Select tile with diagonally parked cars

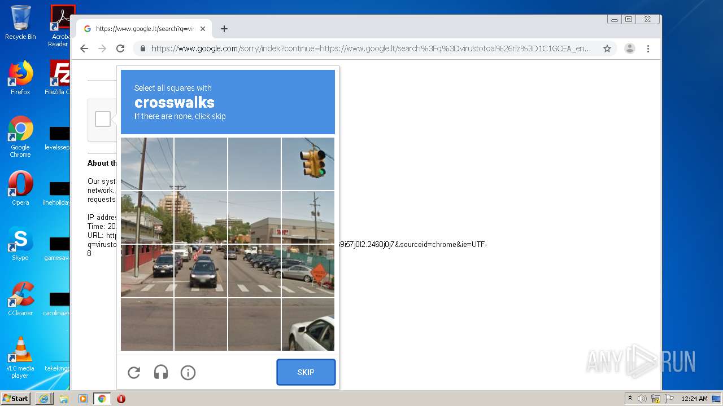[254, 271]
